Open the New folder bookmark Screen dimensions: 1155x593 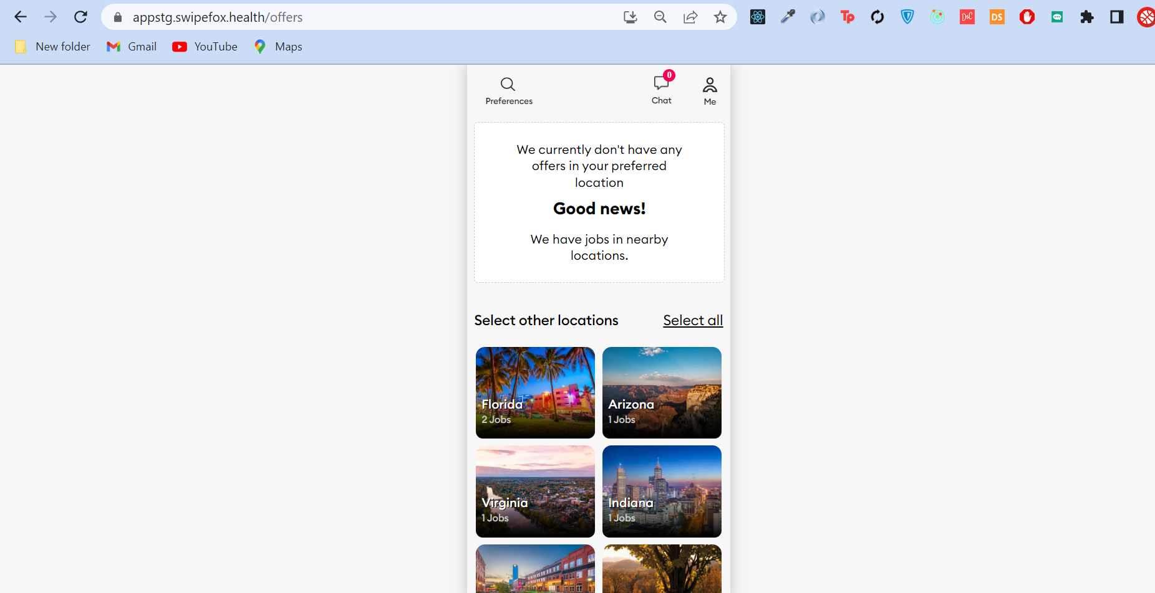52,47
